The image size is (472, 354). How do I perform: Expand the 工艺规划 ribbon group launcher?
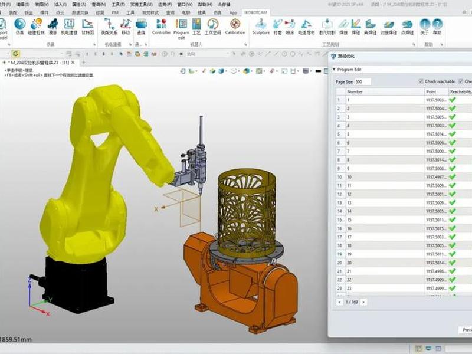pos(414,45)
